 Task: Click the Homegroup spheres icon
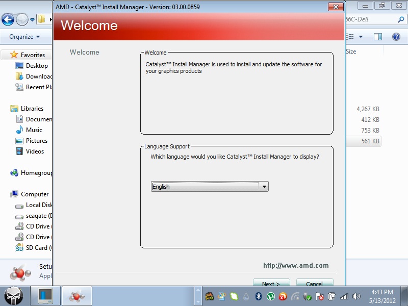coord(14,173)
